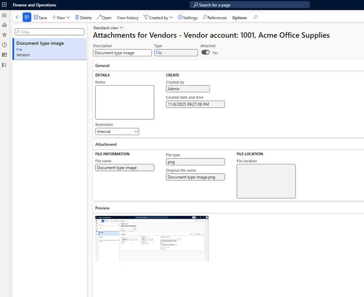Click the File location box

pos(266,181)
